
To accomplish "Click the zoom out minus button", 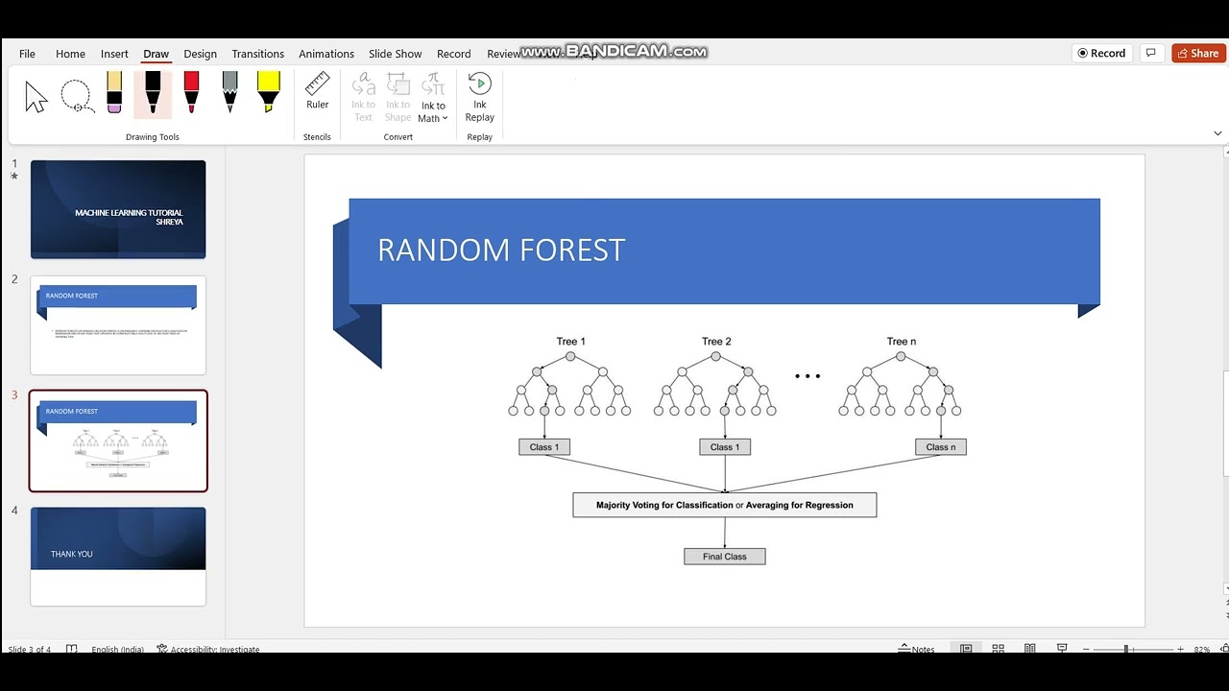I will coord(1086,650).
